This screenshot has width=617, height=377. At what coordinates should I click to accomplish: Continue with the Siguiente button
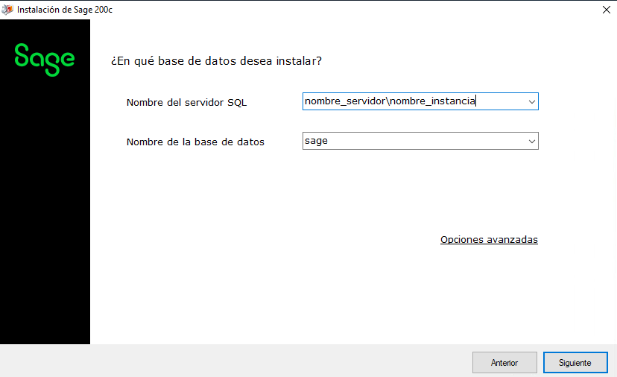[x=575, y=362]
